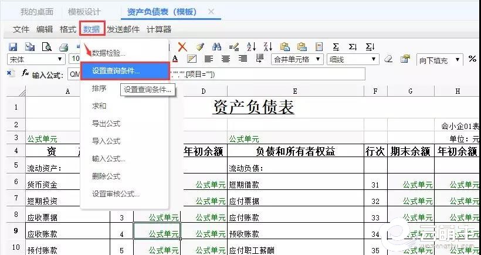Click the Save icon in the toolbar
The height and width of the screenshot is (255, 481).
click(13, 47)
